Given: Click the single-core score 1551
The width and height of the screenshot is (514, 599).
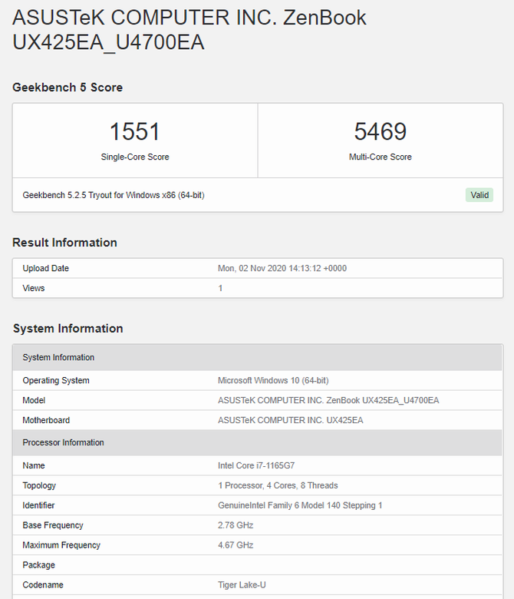Looking at the screenshot, I should [135, 131].
